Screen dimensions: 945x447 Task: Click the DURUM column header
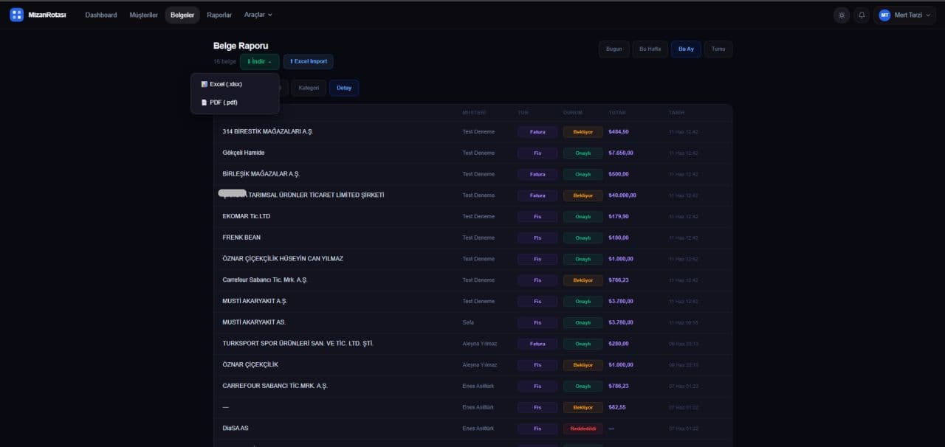[x=573, y=113]
